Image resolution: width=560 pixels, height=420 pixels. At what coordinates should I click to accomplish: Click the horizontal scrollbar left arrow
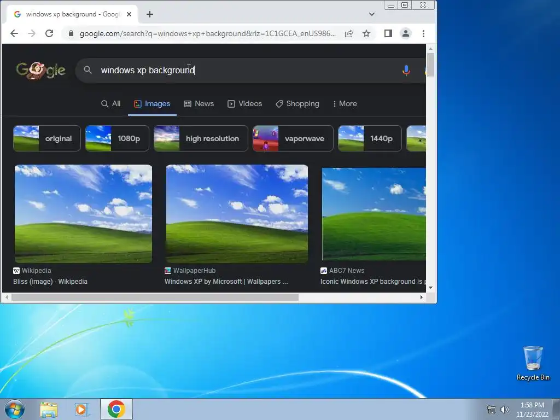7,297
